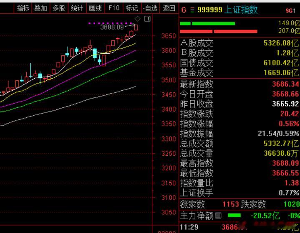This screenshot has height=233, width=300.
Task: Click the 总成交量 value 36638.6万
Action: 281,153
